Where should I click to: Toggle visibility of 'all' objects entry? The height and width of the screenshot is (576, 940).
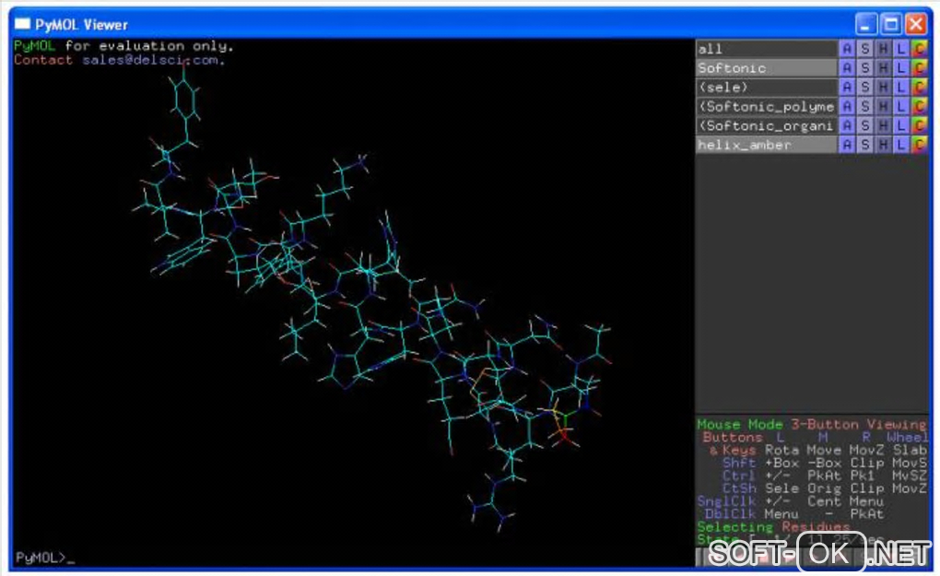766,49
